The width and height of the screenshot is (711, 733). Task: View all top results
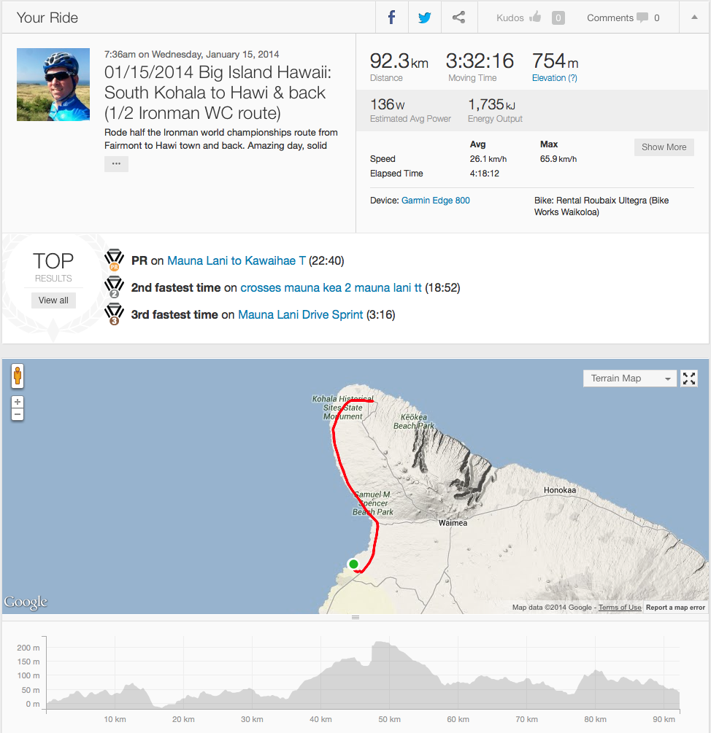[x=53, y=300]
